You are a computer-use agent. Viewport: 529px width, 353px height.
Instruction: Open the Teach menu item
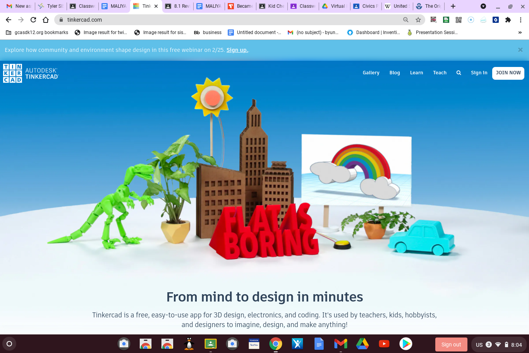440,73
